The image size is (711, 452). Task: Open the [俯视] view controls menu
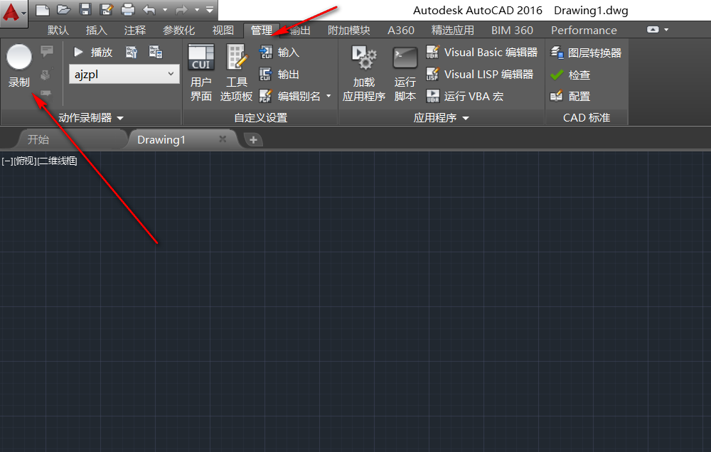pos(25,161)
